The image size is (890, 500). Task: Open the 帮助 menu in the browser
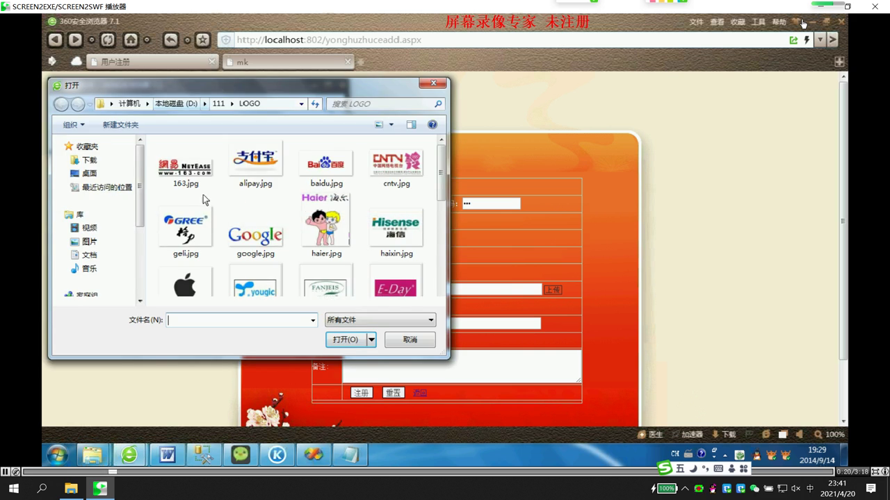[x=779, y=22]
